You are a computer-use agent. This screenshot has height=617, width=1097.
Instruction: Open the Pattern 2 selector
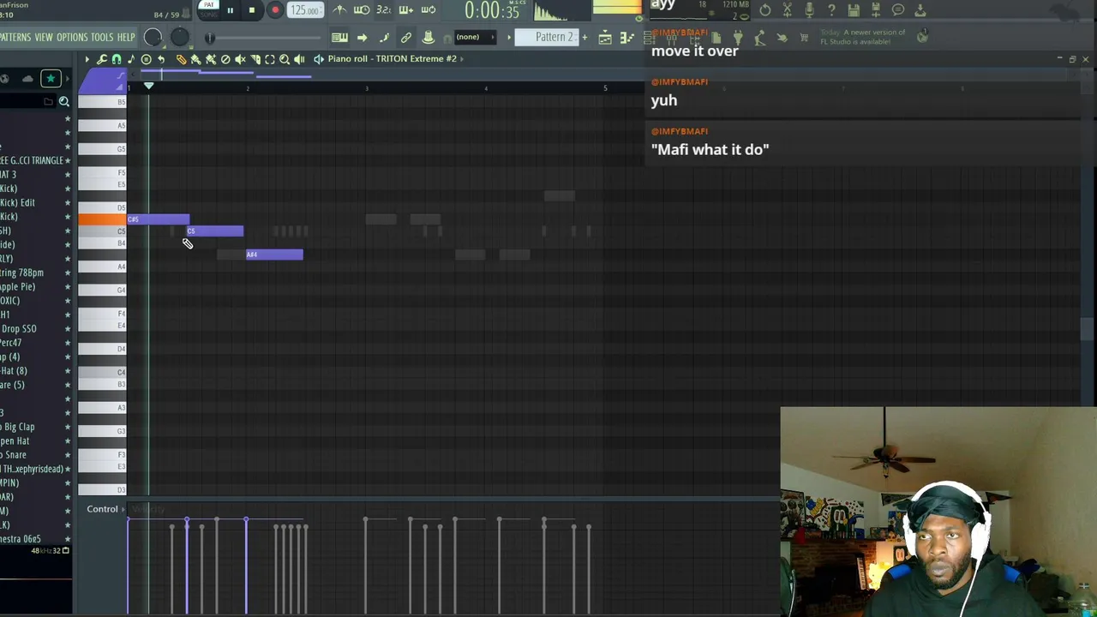pyautogui.click(x=548, y=37)
